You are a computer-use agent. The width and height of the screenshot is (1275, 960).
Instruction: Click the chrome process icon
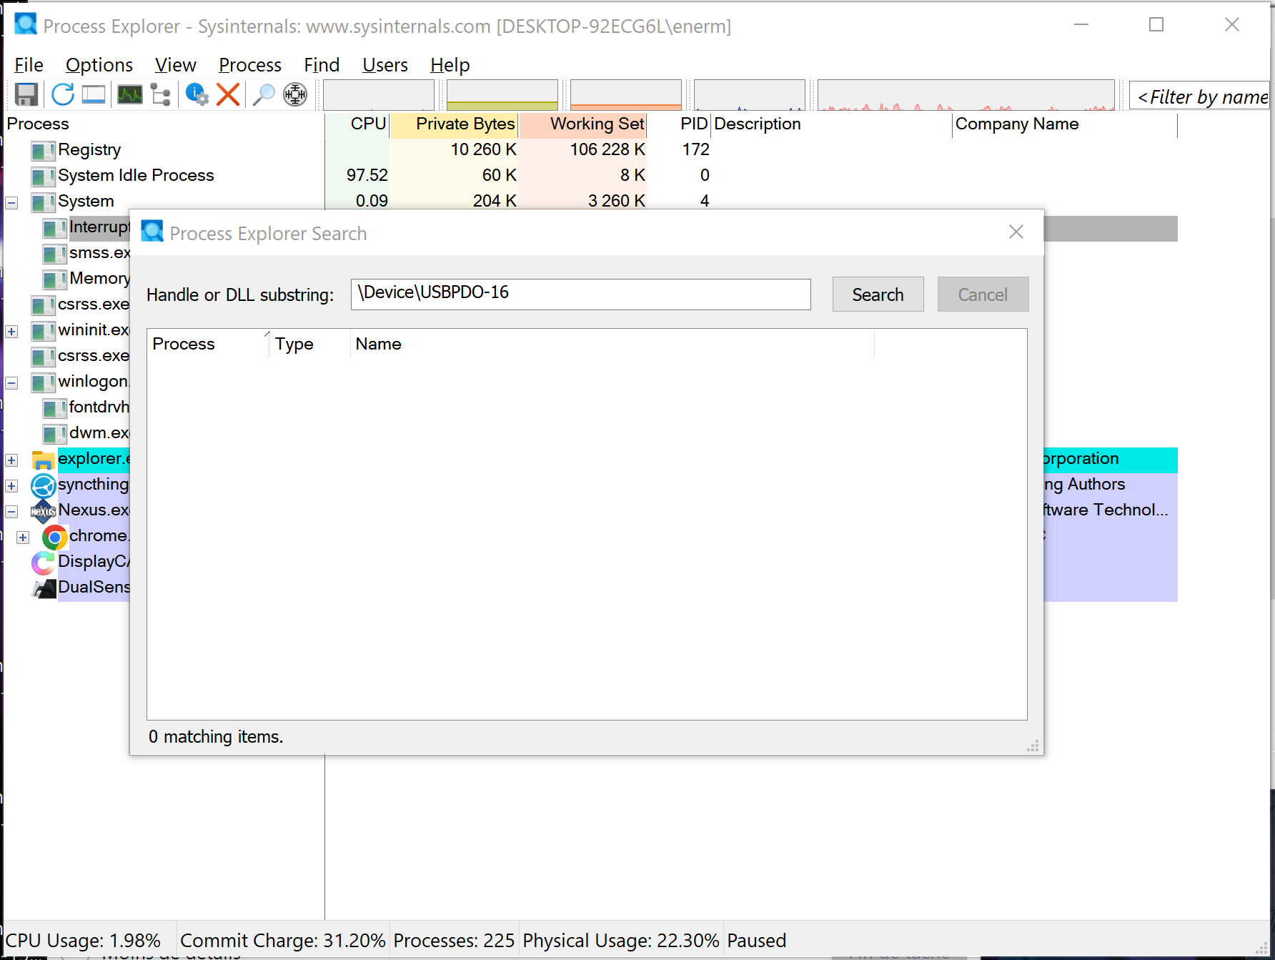click(x=55, y=537)
